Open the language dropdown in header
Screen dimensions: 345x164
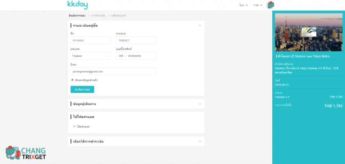[243, 5]
